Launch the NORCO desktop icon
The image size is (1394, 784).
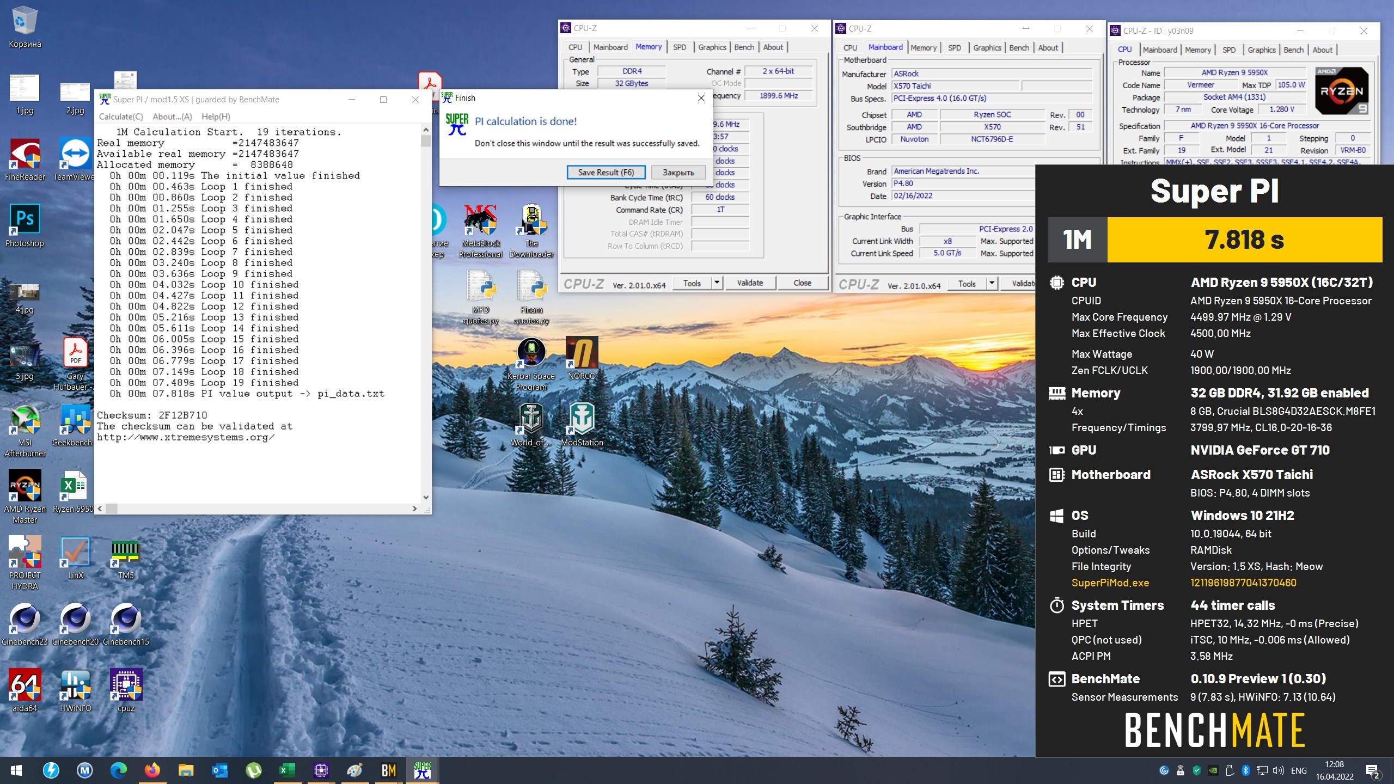coord(582,359)
